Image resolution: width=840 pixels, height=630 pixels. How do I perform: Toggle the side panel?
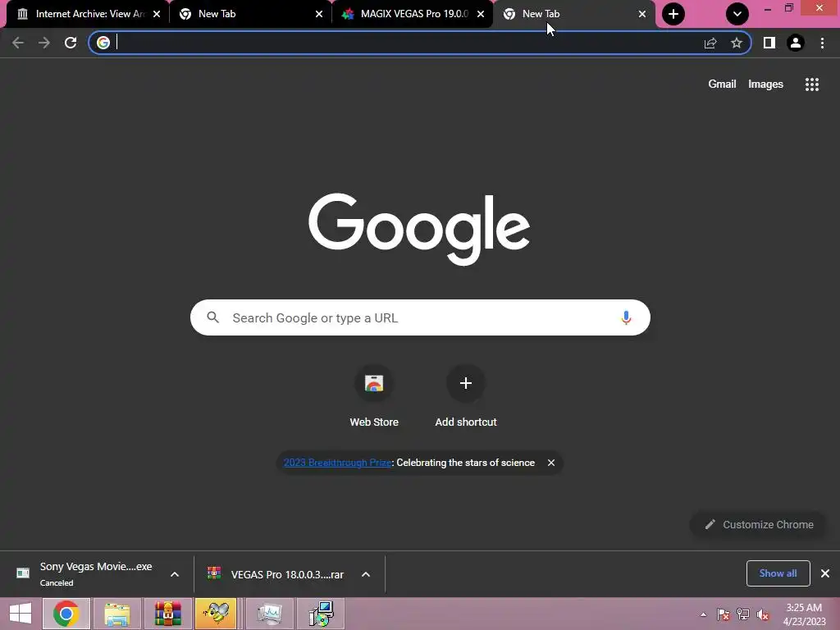point(769,43)
